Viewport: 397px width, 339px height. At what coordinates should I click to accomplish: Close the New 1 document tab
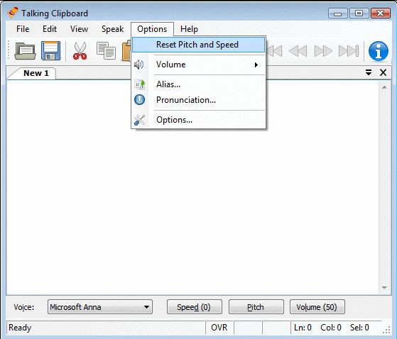pos(384,73)
